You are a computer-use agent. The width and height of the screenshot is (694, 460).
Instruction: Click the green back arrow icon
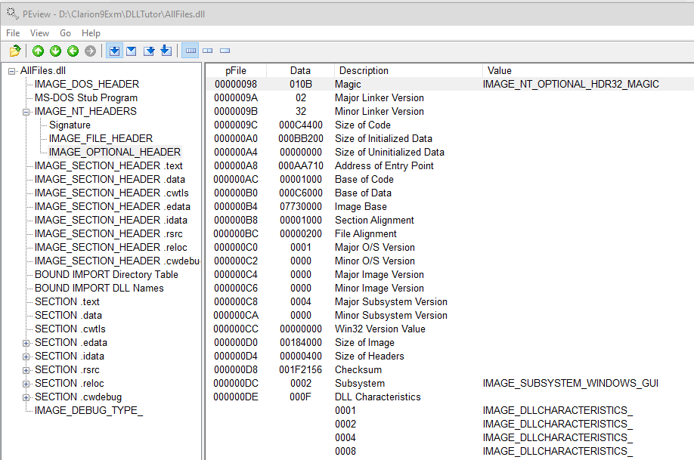[73, 51]
